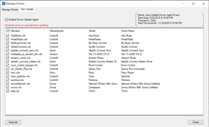
Task: Click the Start Date schedule text
Action: 155,18
